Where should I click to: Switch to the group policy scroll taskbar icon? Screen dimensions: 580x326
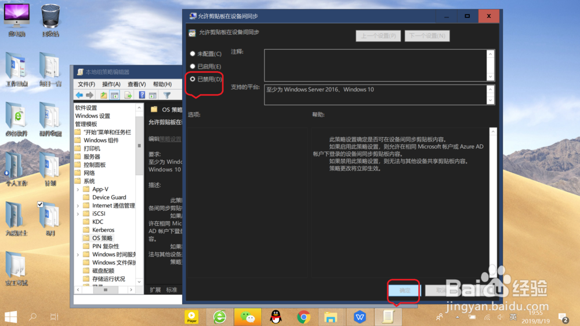[387, 317]
